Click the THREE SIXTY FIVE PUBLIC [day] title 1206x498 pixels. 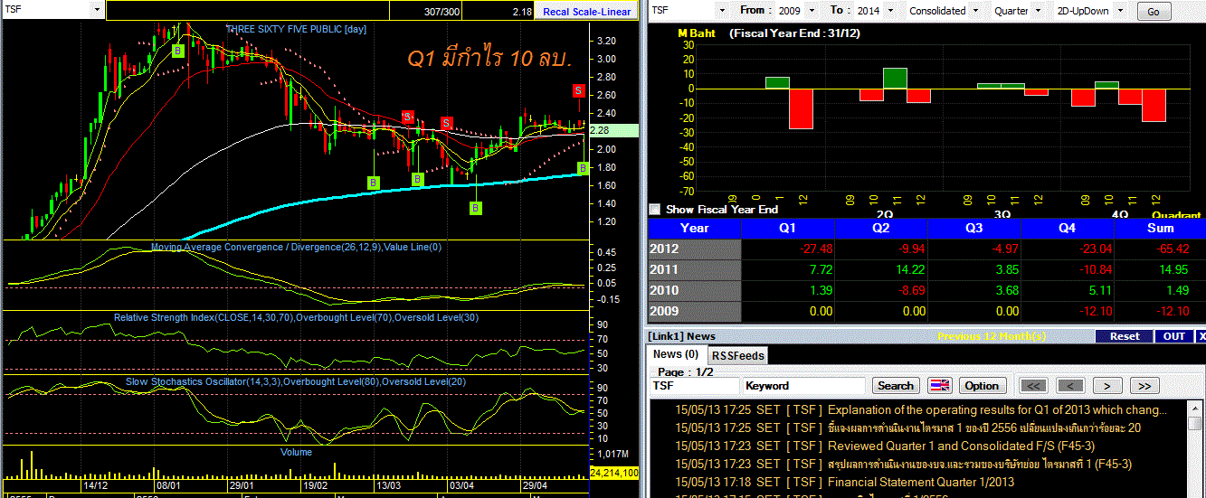296,29
